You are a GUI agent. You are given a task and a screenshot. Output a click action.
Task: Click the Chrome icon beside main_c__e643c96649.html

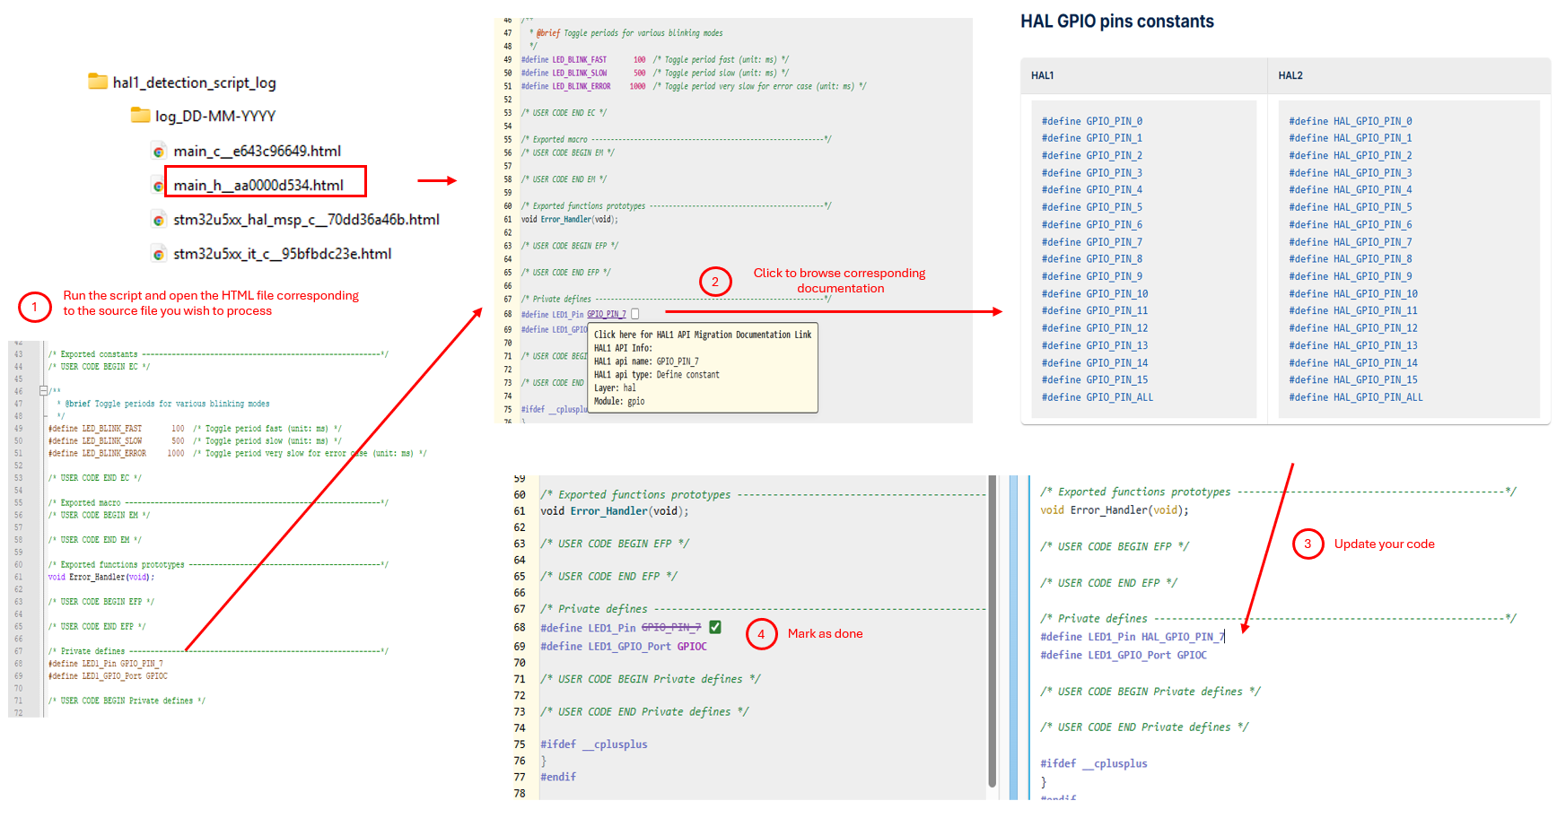(159, 152)
